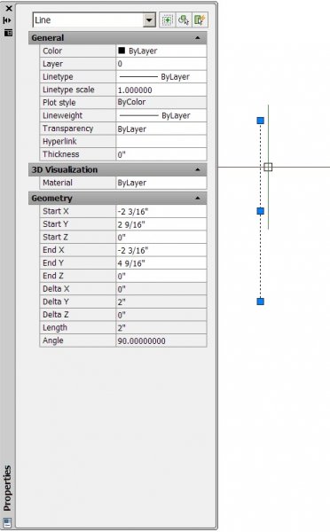Click Transparency ByLayer value
The width and height of the screenshot is (330, 532).
coord(161,129)
